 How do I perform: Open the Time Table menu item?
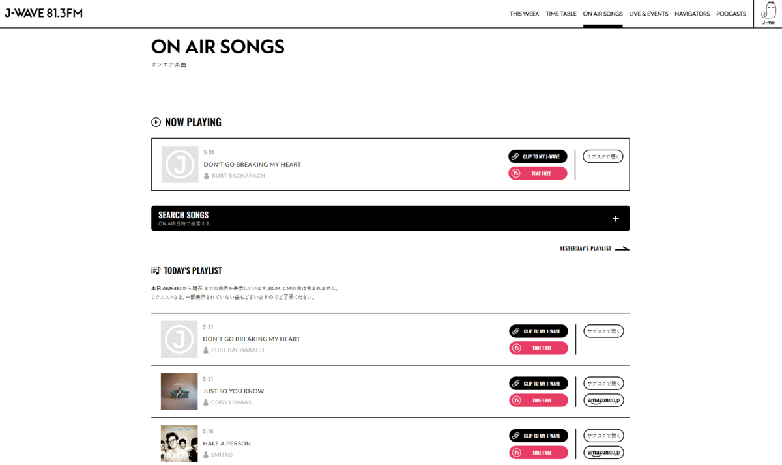click(x=561, y=14)
